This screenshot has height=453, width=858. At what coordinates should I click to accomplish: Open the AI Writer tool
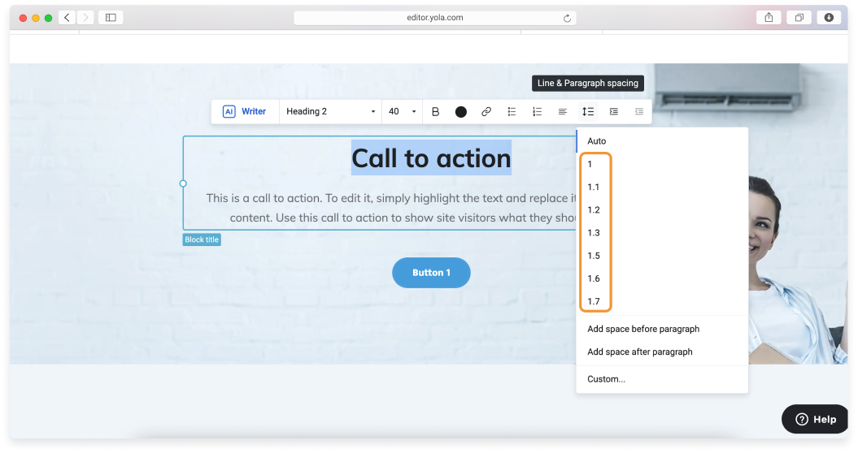coord(245,111)
